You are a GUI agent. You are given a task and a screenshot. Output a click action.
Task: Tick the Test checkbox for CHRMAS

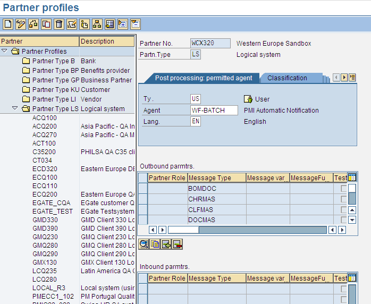click(343, 199)
